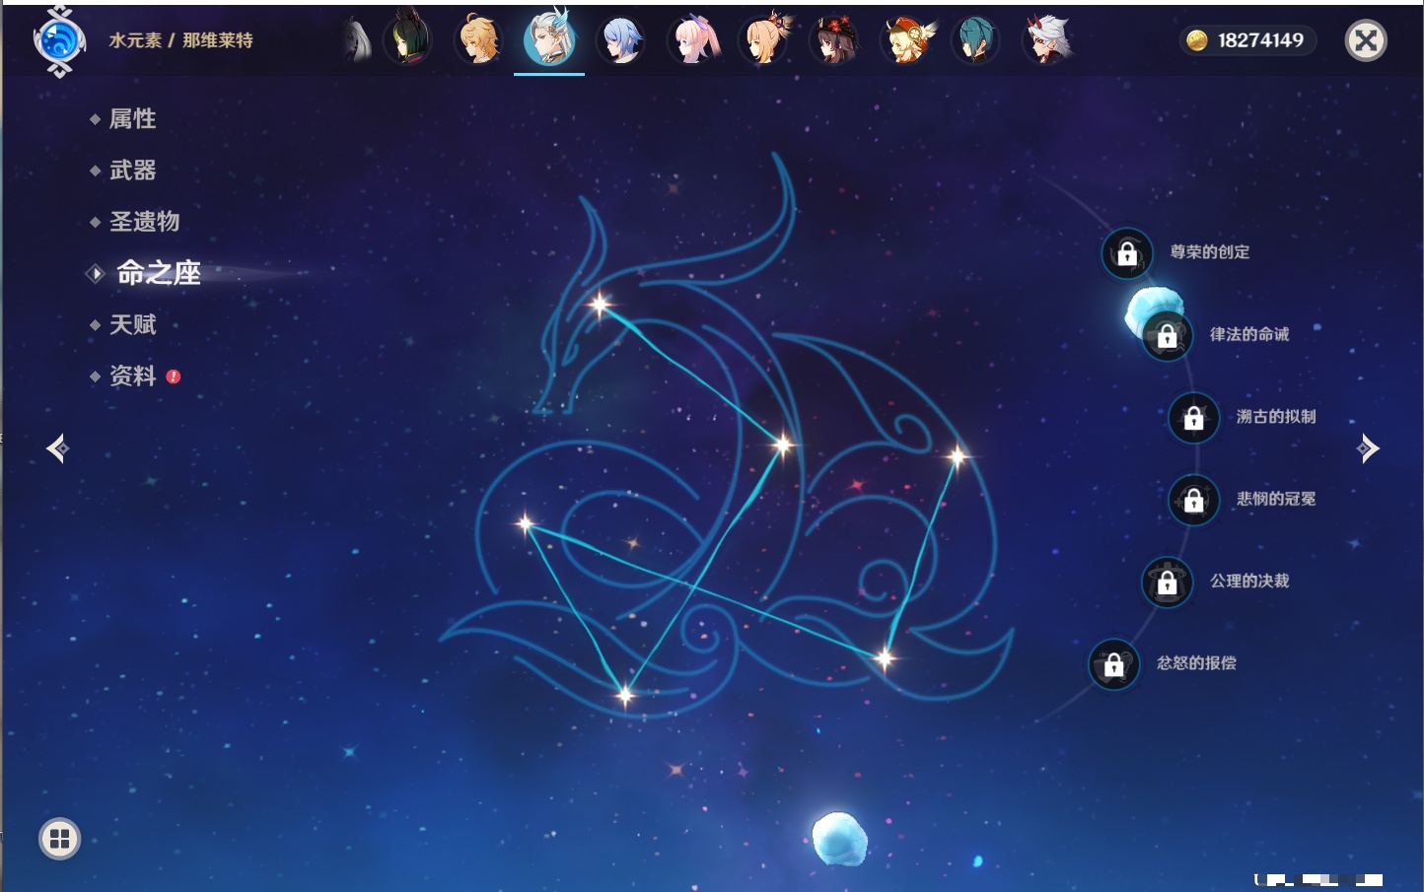Click the Mora balance 18274149
The width and height of the screenshot is (1424, 892).
click(x=1260, y=40)
